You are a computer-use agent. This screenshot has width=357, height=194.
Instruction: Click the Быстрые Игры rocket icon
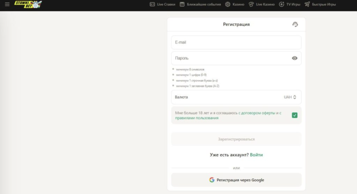[x=307, y=4]
